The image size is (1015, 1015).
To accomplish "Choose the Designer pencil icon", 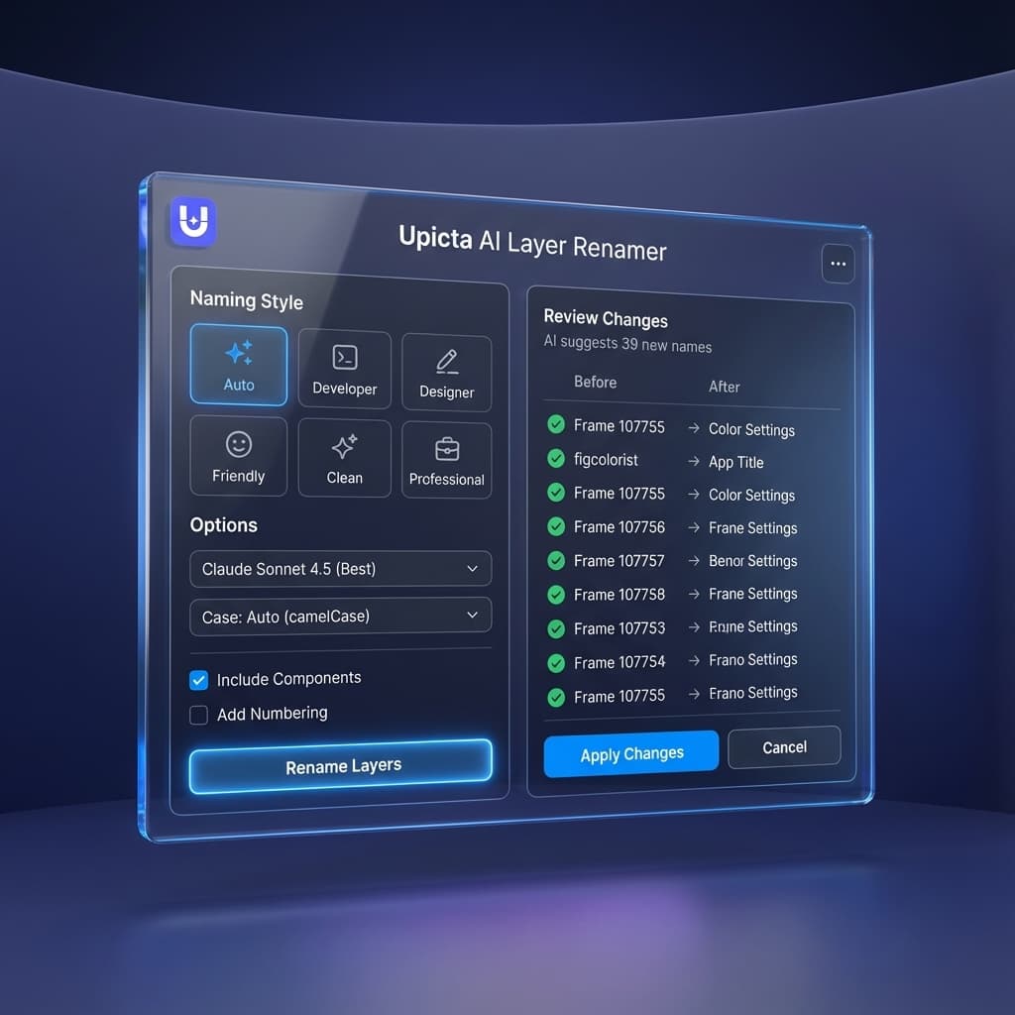I will (446, 373).
